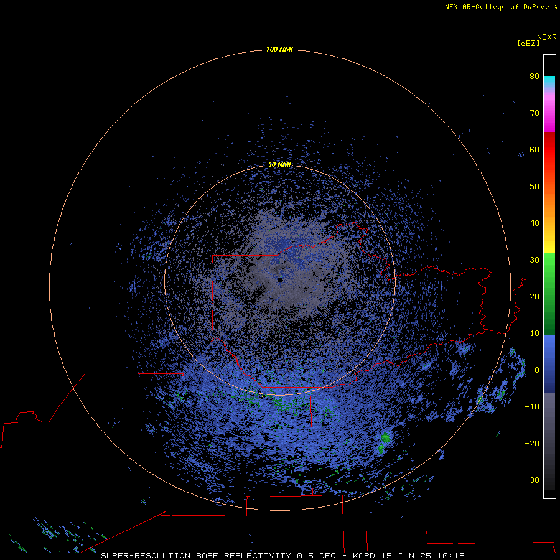Click the 50 NMI range ring label
Image resolution: width=560 pixels, height=560 pixels.
pos(279,164)
